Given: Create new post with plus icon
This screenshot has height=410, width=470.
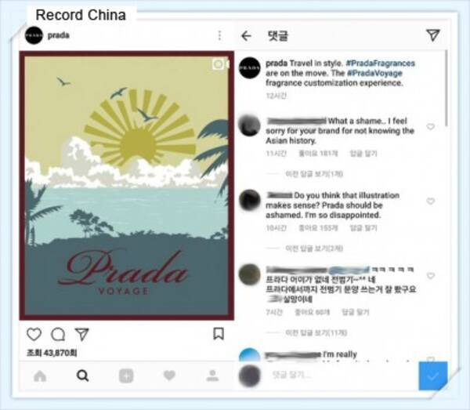Looking at the screenshot, I should 126,376.
